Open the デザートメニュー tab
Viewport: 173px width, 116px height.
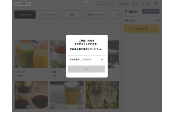coord(95,14)
